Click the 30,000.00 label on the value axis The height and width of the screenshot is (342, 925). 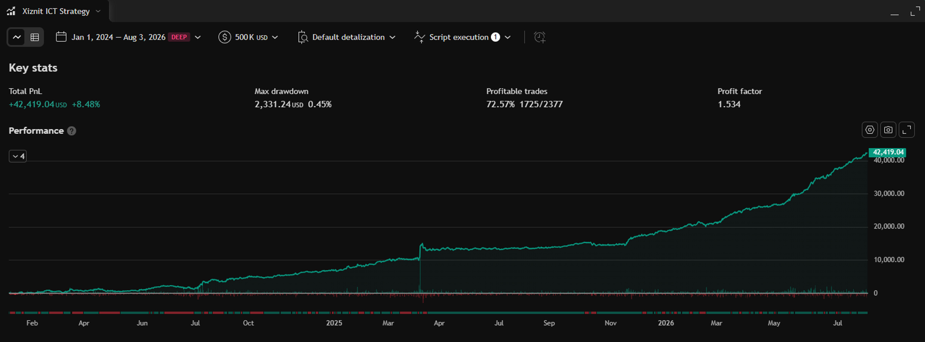(x=889, y=194)
